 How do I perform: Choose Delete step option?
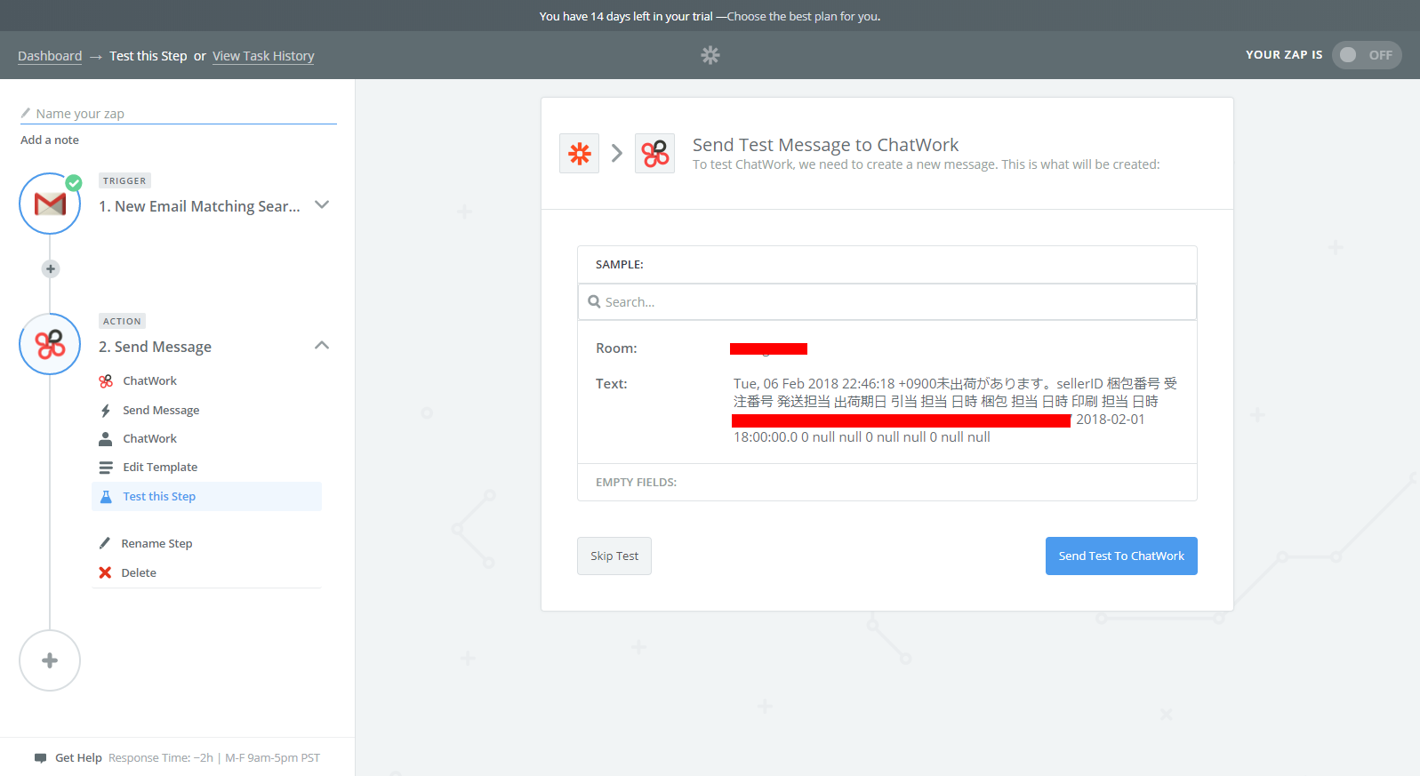coord(139,572)
